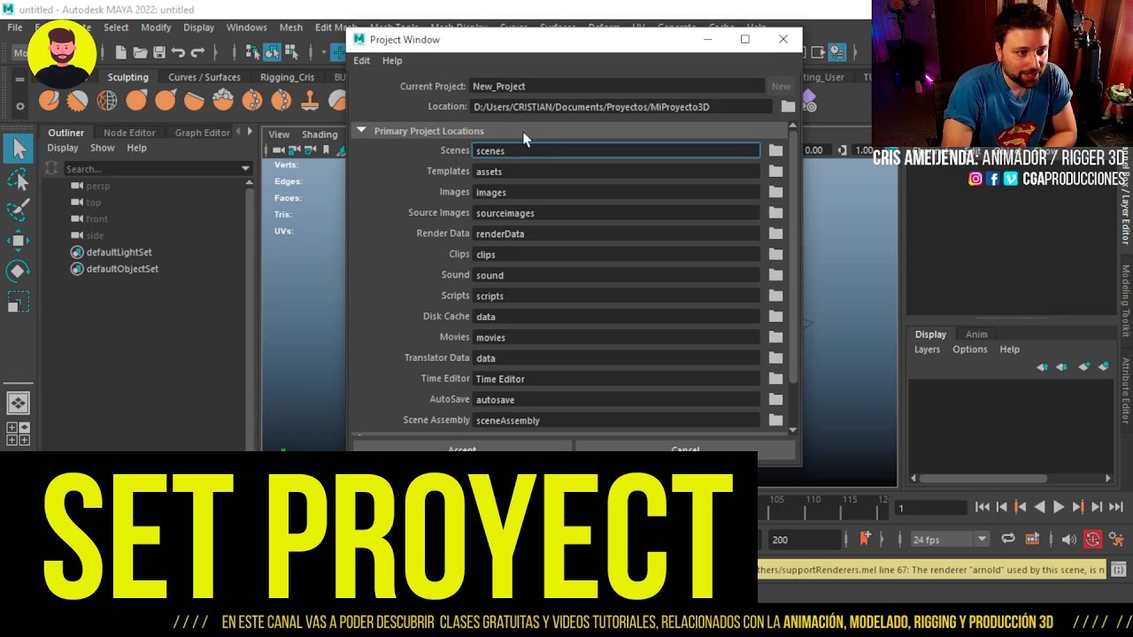The width and height of the screenshot is (1133, 637).
Task: Activate the Lasso select tool
Action: click(18, 180)
